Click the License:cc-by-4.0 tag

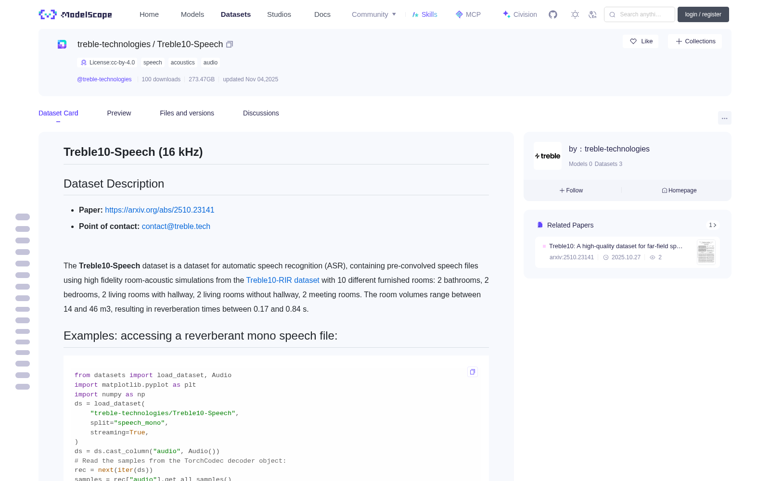coord(107,63)
